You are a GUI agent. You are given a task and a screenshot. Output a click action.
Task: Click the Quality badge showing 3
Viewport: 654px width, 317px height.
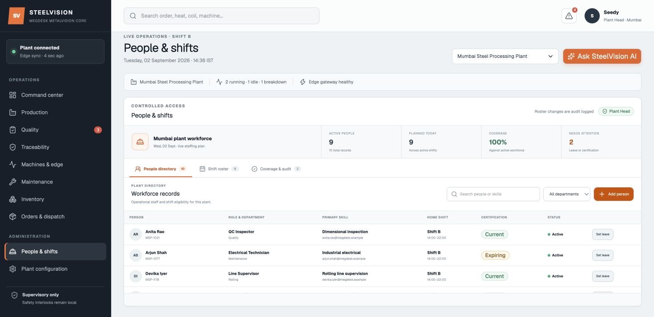pos(98,130)
